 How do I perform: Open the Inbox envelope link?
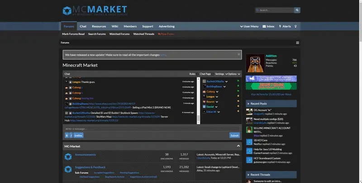[268, 27]
